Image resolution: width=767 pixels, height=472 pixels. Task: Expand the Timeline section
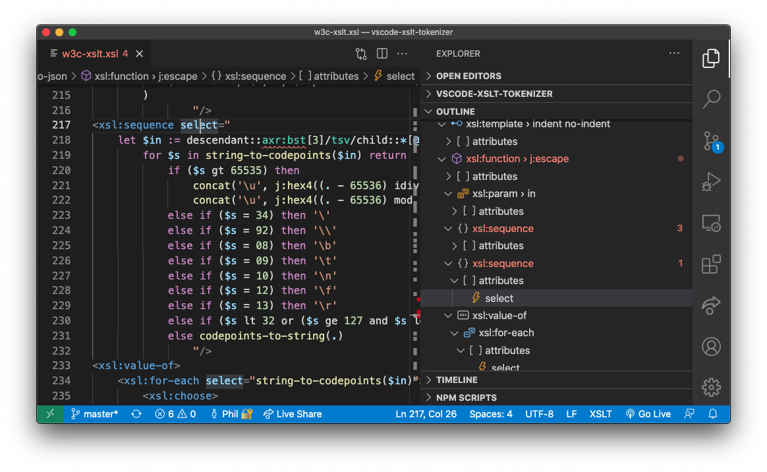point(457,380)
